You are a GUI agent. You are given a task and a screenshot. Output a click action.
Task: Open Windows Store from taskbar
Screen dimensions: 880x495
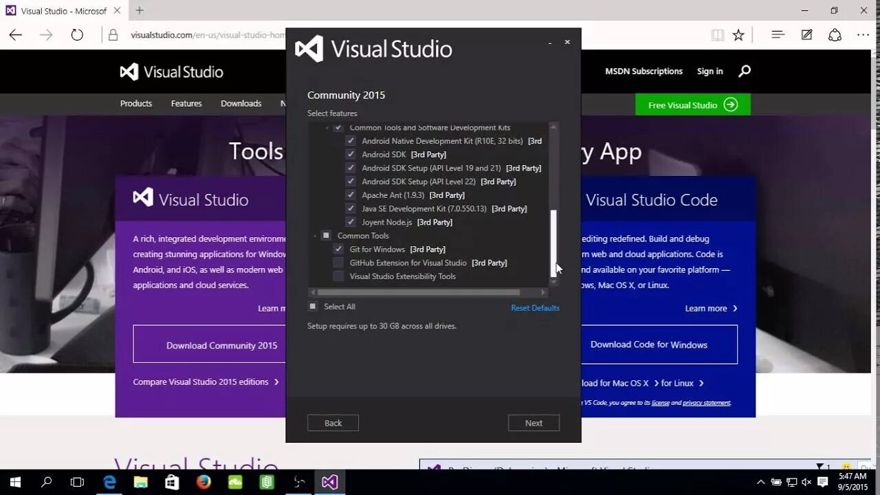(172, 482)
